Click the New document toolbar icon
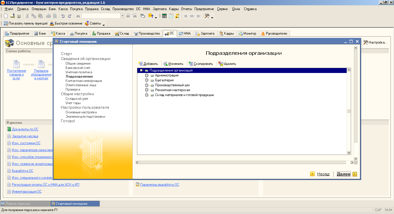Image resolution: width=394 pixels, height=214 pixels. pos(6,16)
